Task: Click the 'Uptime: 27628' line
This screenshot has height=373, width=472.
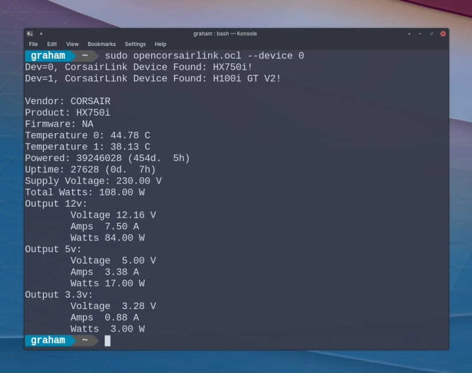Action: click(90, 170)
